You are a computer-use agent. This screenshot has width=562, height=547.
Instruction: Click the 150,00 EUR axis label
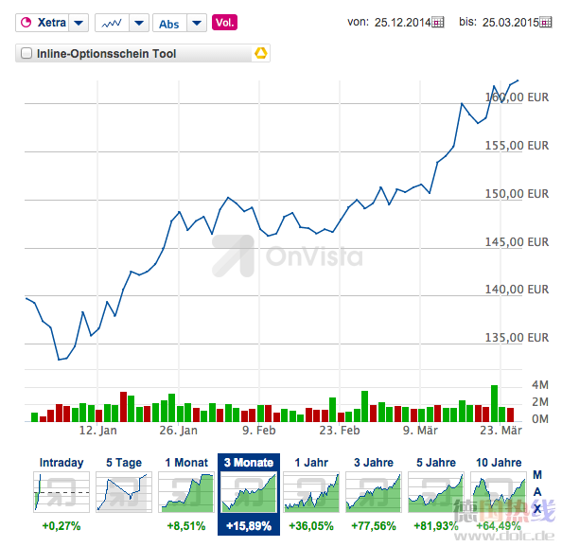coord(517,194)
